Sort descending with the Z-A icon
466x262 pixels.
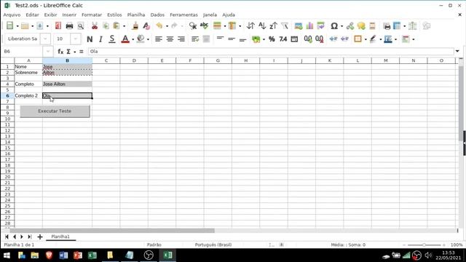[273, 26]
